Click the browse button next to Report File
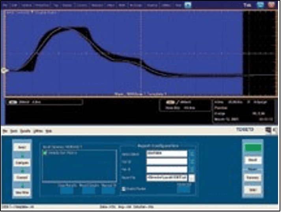The image size is (282, 213). point(192,178)
